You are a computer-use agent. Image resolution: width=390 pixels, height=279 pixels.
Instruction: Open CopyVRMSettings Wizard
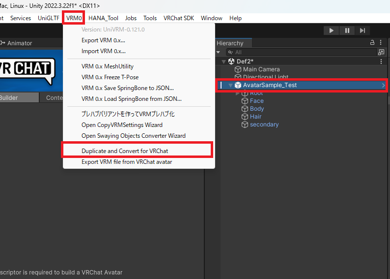pyautogui.click(x=139, y=125)
